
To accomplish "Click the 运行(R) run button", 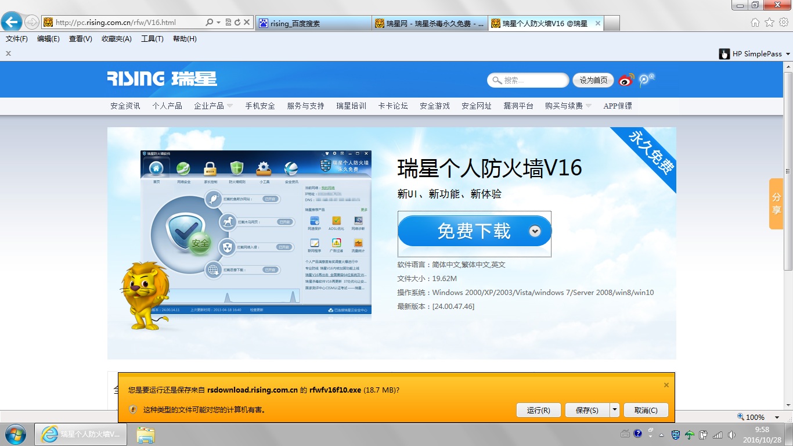I will pos(539,410).
